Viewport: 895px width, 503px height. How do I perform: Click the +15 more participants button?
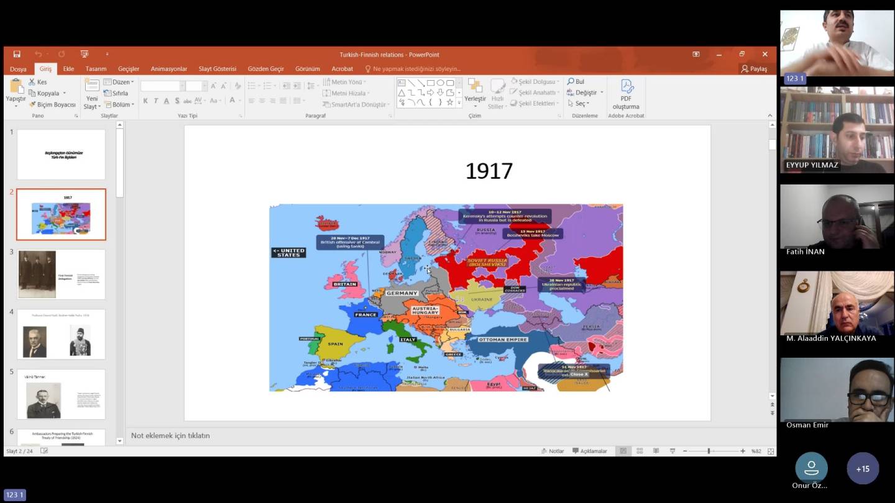pos(863,469)
